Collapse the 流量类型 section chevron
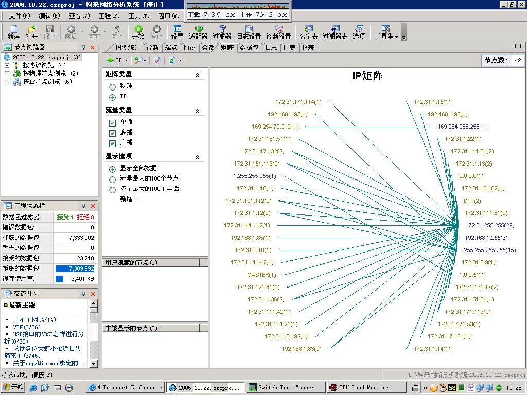Viewport: 527px width, 395px height. tap(197, 111)
